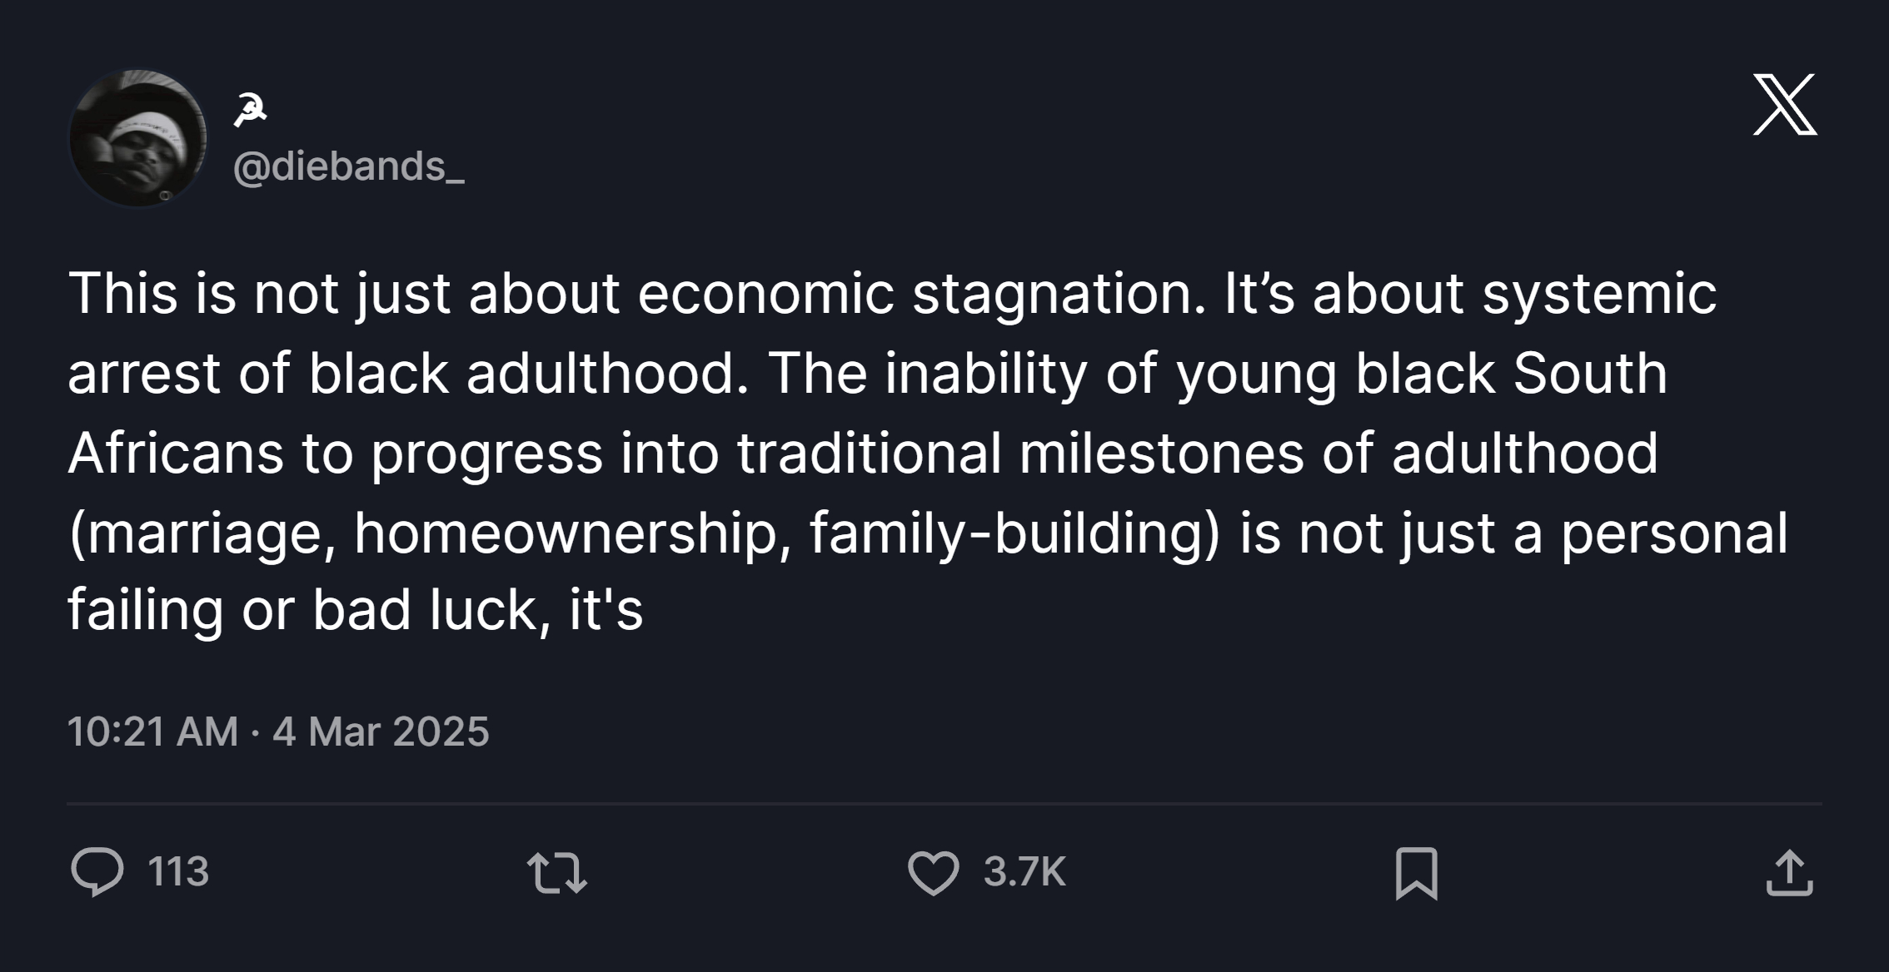Repost this tweet with the retweet icon
This screenshot has width=1889, height=972.
(557, 873)
